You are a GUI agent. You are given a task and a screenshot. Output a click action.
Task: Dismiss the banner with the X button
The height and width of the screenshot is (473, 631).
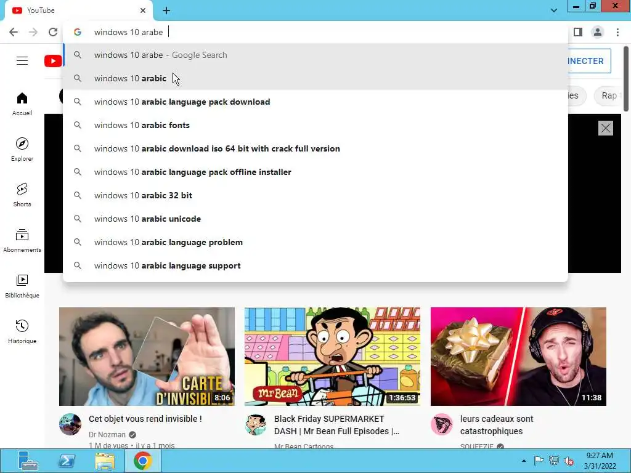(x=606, y=128)
